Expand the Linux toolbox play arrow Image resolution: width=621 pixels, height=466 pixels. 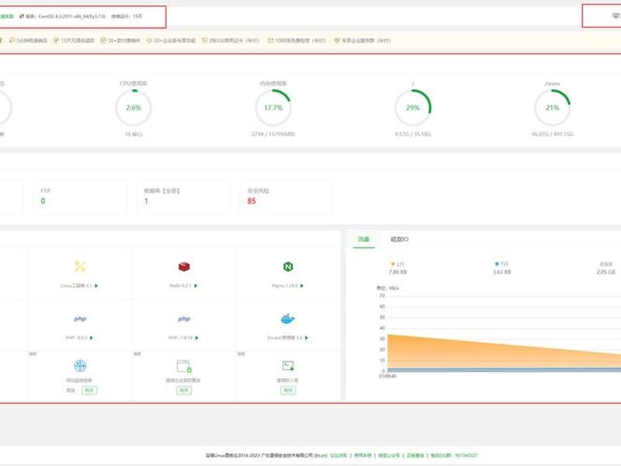(96, 286)
